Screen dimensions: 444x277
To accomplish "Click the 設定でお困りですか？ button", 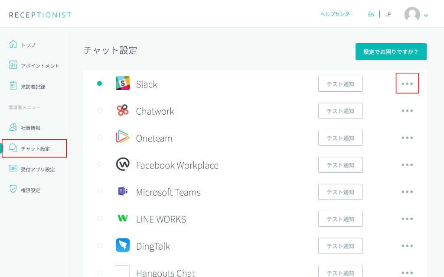I will (391, 52).
